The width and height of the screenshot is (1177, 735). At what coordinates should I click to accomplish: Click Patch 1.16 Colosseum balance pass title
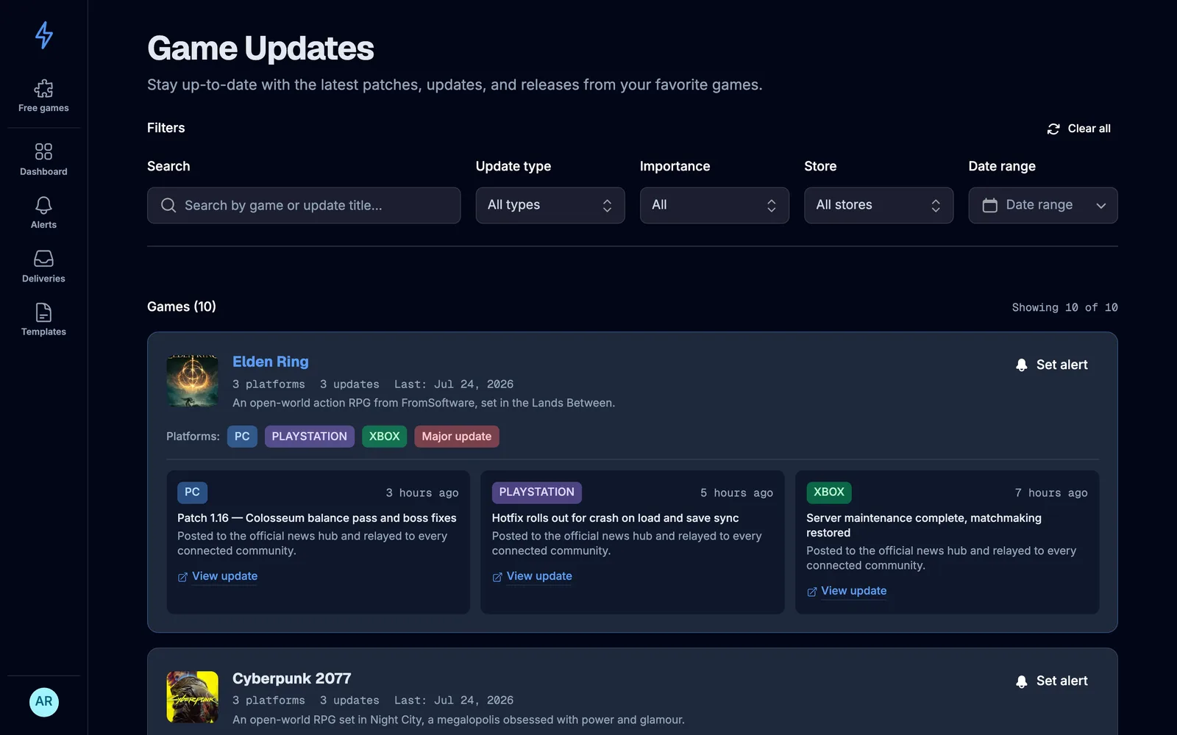[317, 518]
